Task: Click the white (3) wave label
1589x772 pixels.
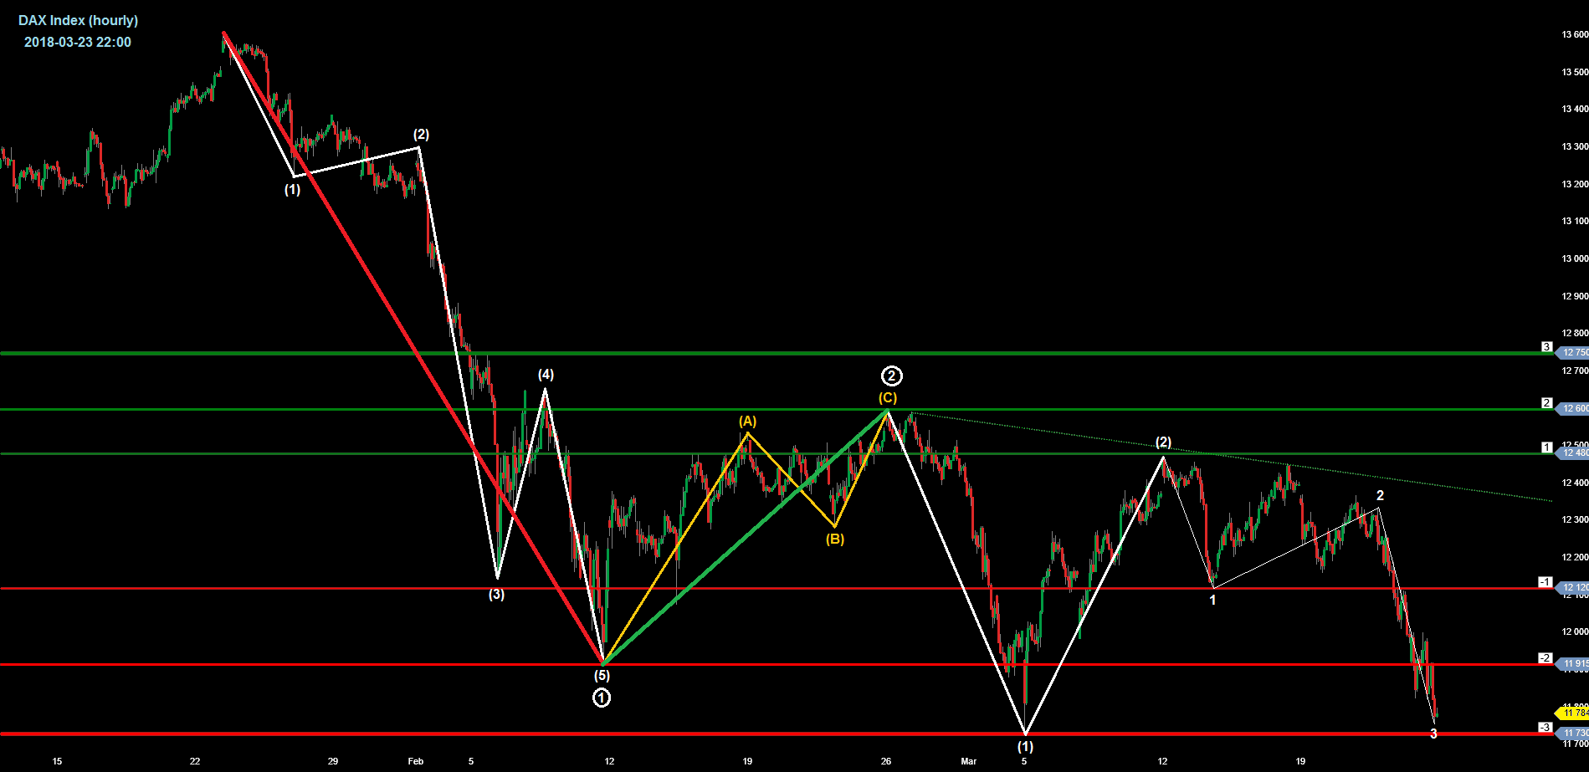Action: click(497, 595)
